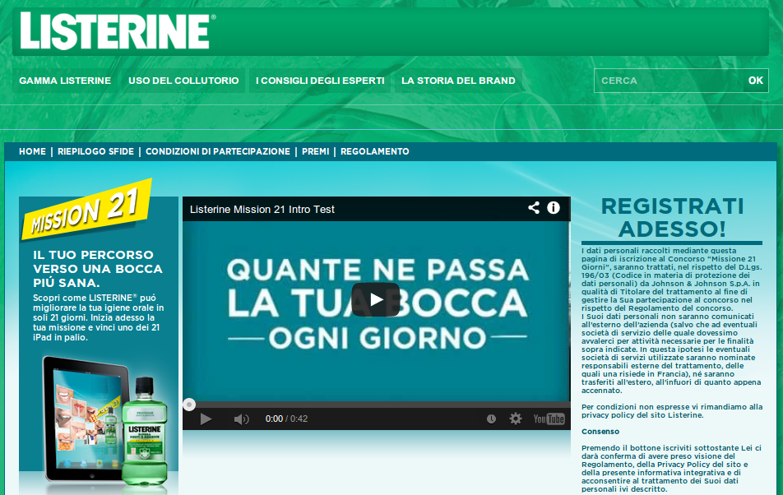Image resolution: width=783 pixels, height=495 pixels.
Task: Submit search with OK button
Action: [x=756, y=81]
